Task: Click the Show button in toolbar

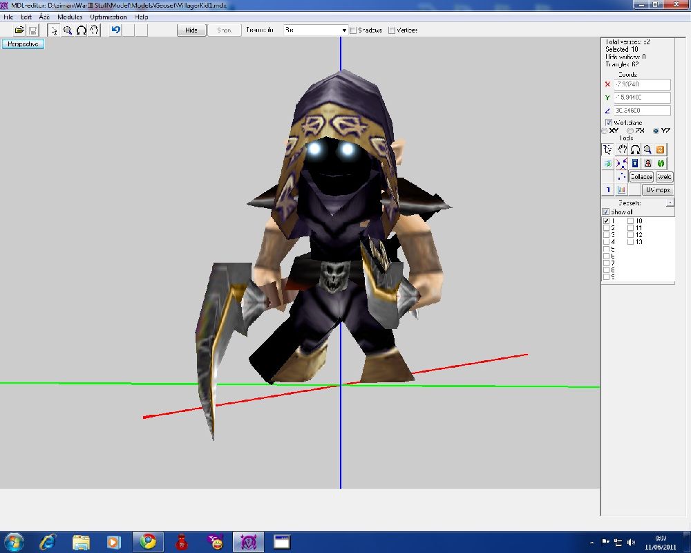Action: pyautogui.click(x=224, y=30)
